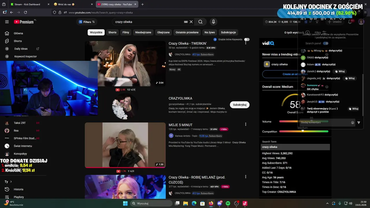Select the Wszystkie filter chip
The image size is (370, 208).
(x=96, y=32)
